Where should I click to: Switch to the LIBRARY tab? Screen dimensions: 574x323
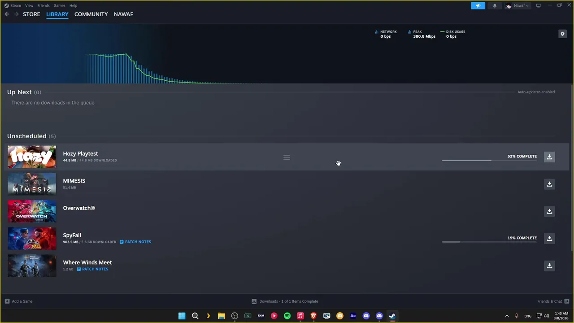pyautogui.click(x=57, y=14)
